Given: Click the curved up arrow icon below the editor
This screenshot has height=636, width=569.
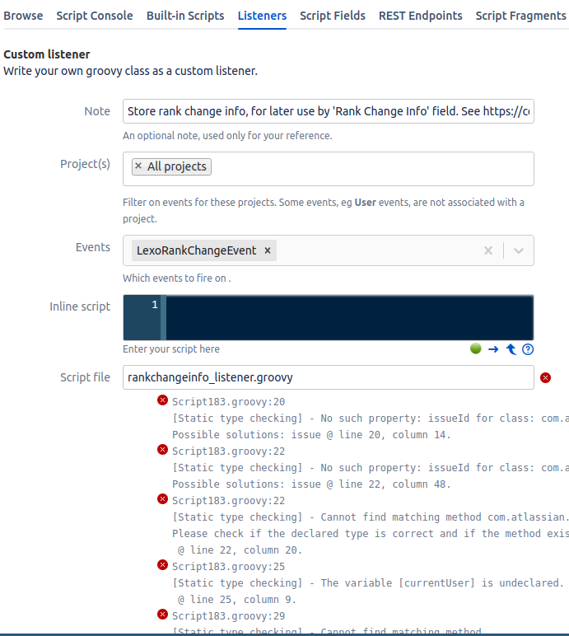Looking at the screenshot, I should tap(511, 348).
